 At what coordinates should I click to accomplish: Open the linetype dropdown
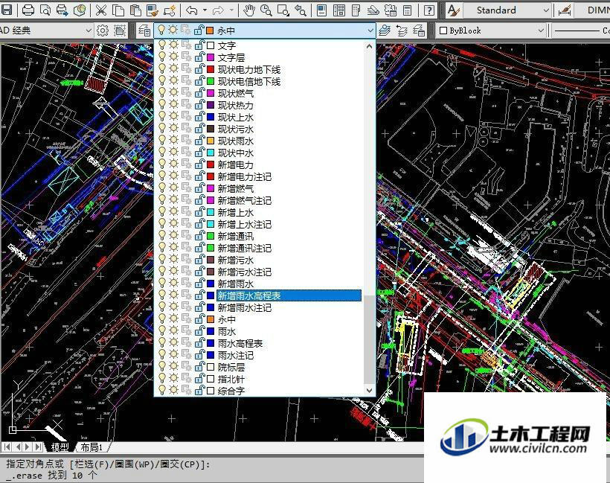click(x=580, y=31)
